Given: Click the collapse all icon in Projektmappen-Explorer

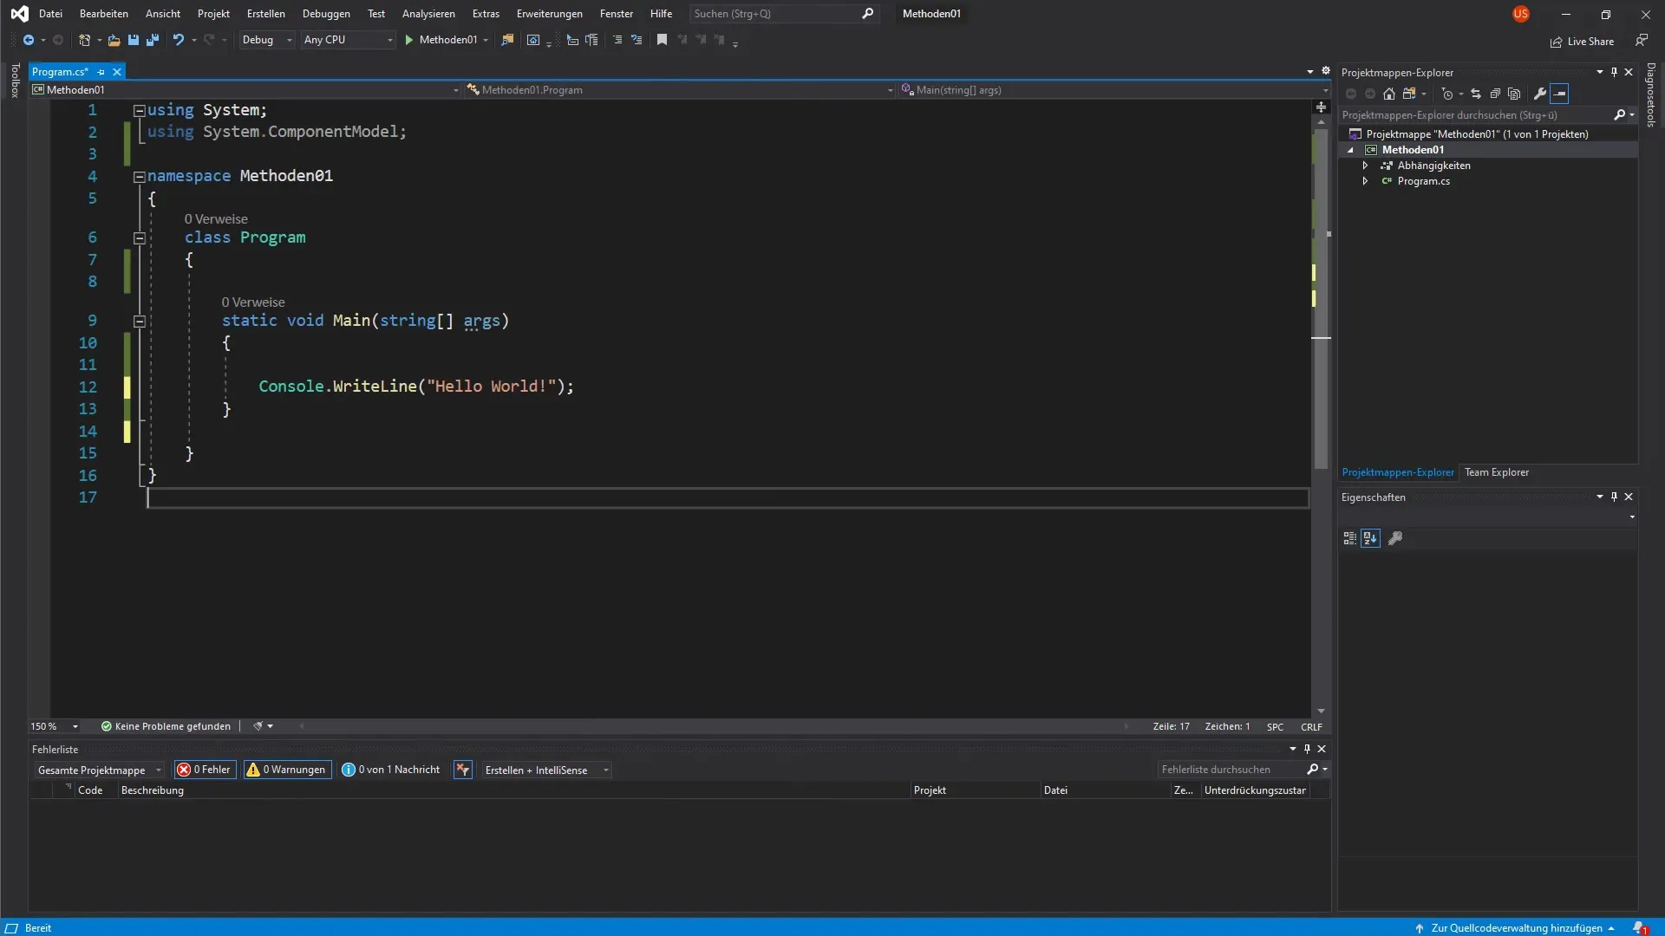Looking at the screenshot, I should [x=1495, y=94].
